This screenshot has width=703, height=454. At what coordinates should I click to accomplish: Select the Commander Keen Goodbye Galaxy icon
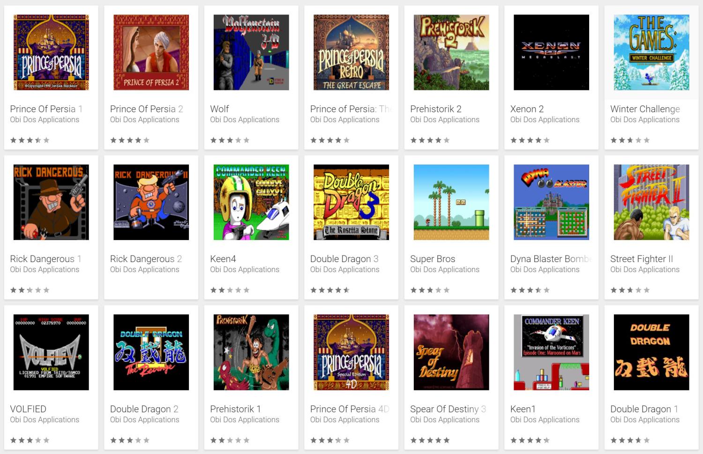251,202
